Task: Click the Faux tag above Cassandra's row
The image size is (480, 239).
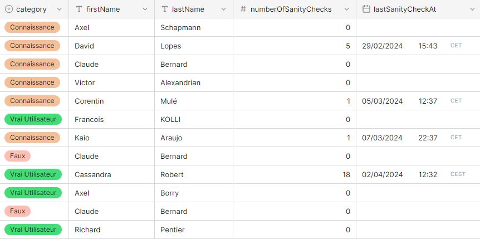Action: coord(17,156)
